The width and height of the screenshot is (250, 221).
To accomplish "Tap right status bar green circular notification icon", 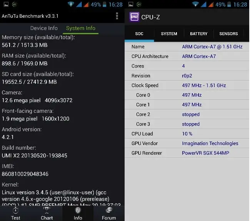I will [x=139, y=4].
